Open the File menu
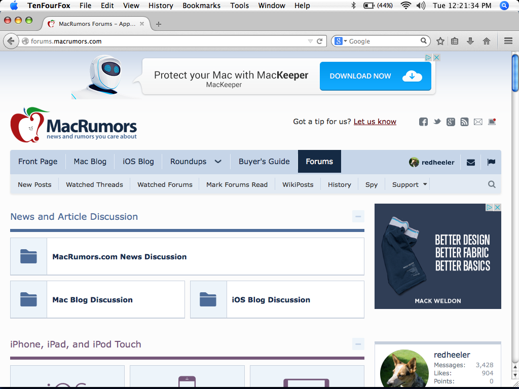 [85, 6]
